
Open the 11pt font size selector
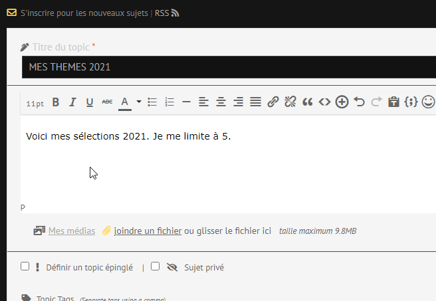pos(35,104)
